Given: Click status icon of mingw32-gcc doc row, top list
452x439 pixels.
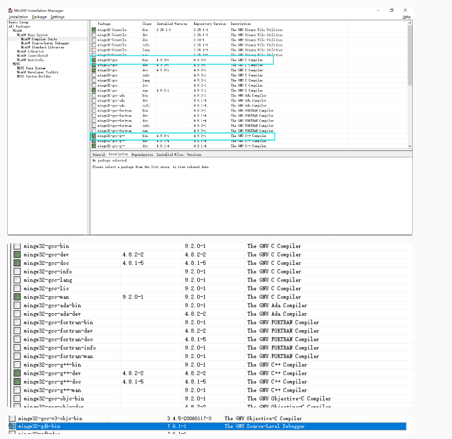Looking at the screenshot, I should click(94, 70).
